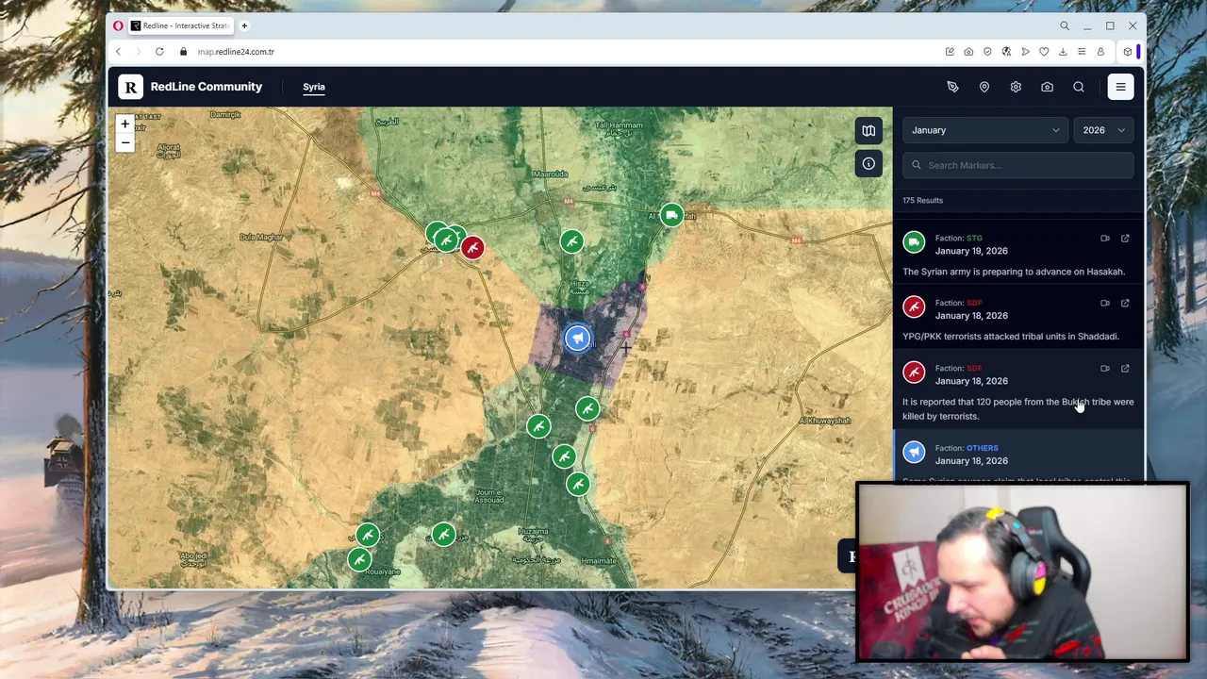Select the green truck marker on the map
The height and width of the screenshot is (679, 1207).
(671, 216)
